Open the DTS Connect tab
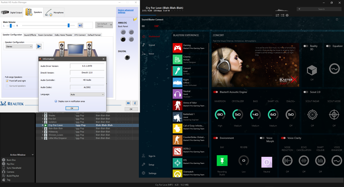This screenshot has width=344, height=187. 80,35
